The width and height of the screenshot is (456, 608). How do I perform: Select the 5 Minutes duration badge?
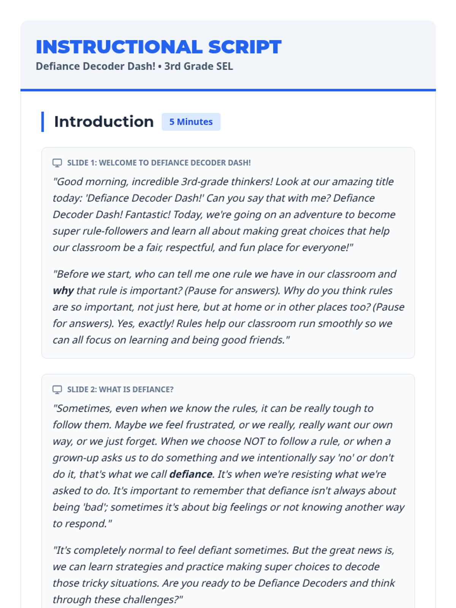coord(191,122)
